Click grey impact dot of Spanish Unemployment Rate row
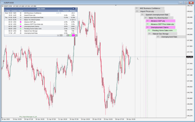 [x=21, y=17]
